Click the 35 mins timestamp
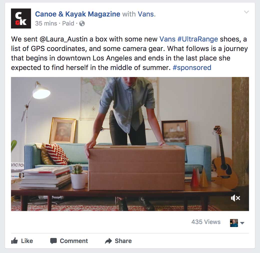 coord(46,23)
